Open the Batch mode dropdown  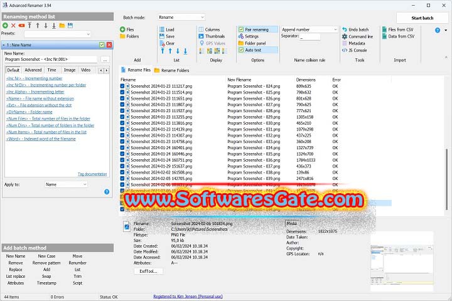tap(181, 18)
